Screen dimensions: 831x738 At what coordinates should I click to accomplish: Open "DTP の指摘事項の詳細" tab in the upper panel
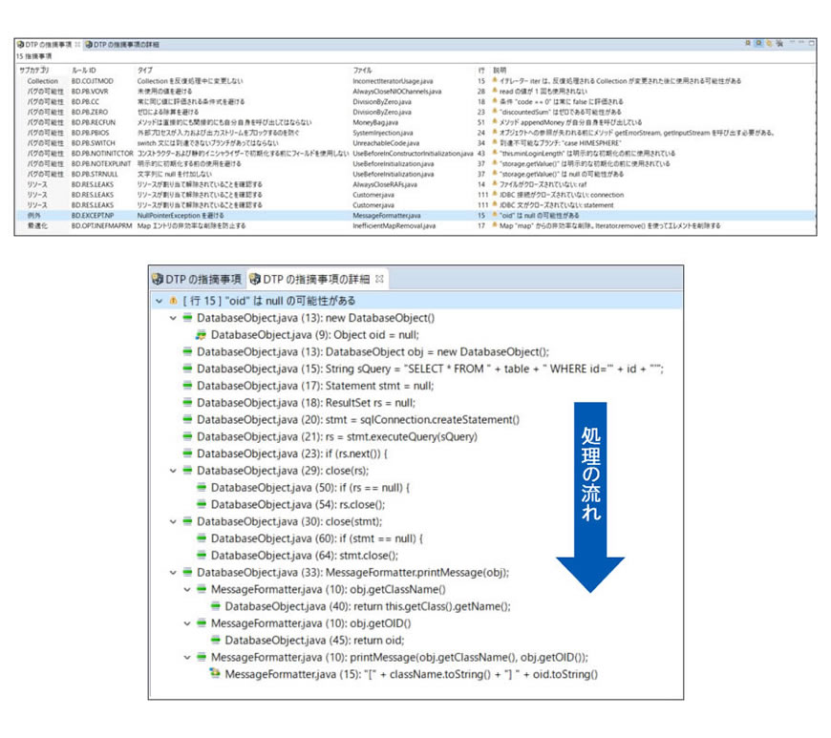(x=122, y=45)
